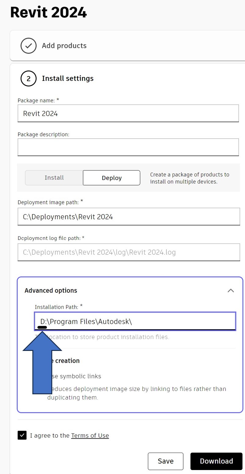The width and height of the screenshot is (245, 474).
Task: Uncheck the Terms of Use agreement checkbox
Action: tap(22, 435)
